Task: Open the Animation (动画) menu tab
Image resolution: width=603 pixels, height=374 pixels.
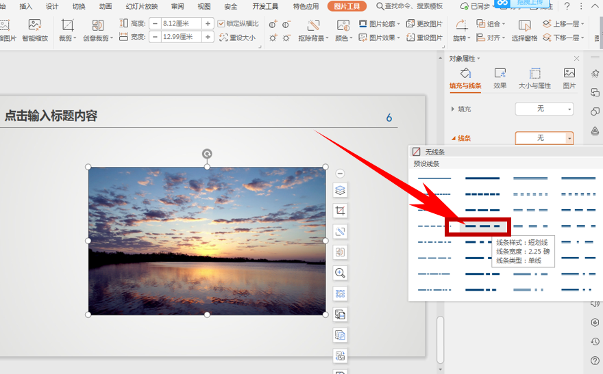Action: pyautogui.click(x=106, y=6)
